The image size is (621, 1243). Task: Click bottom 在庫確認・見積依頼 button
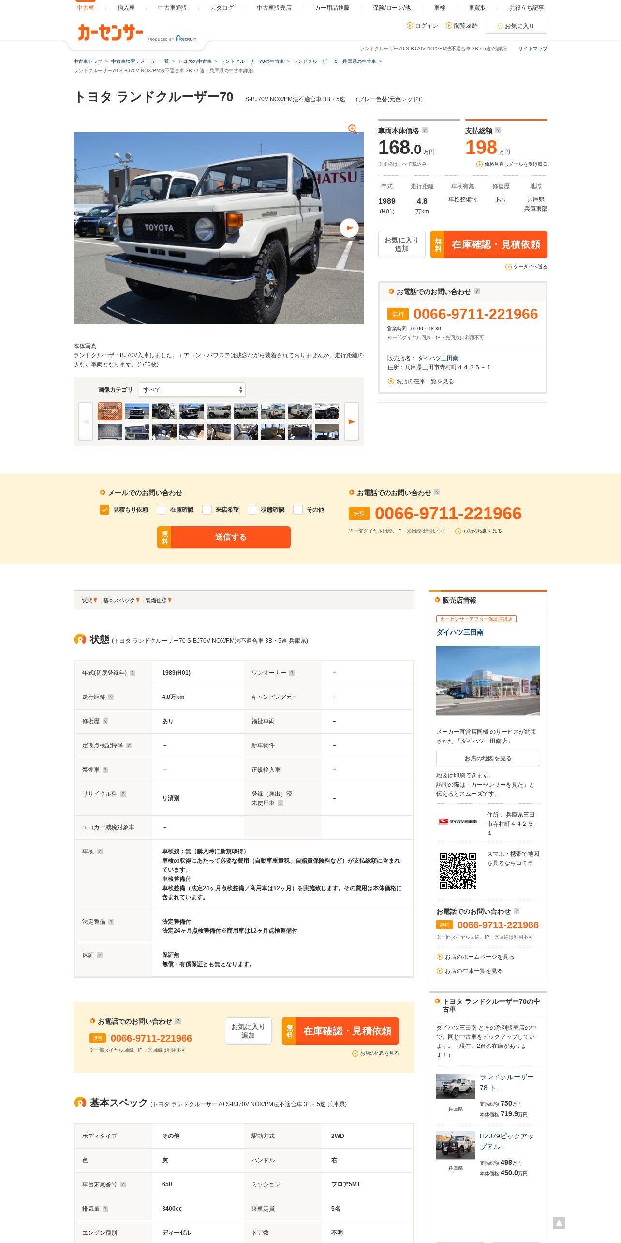[x=340, y=1031]
